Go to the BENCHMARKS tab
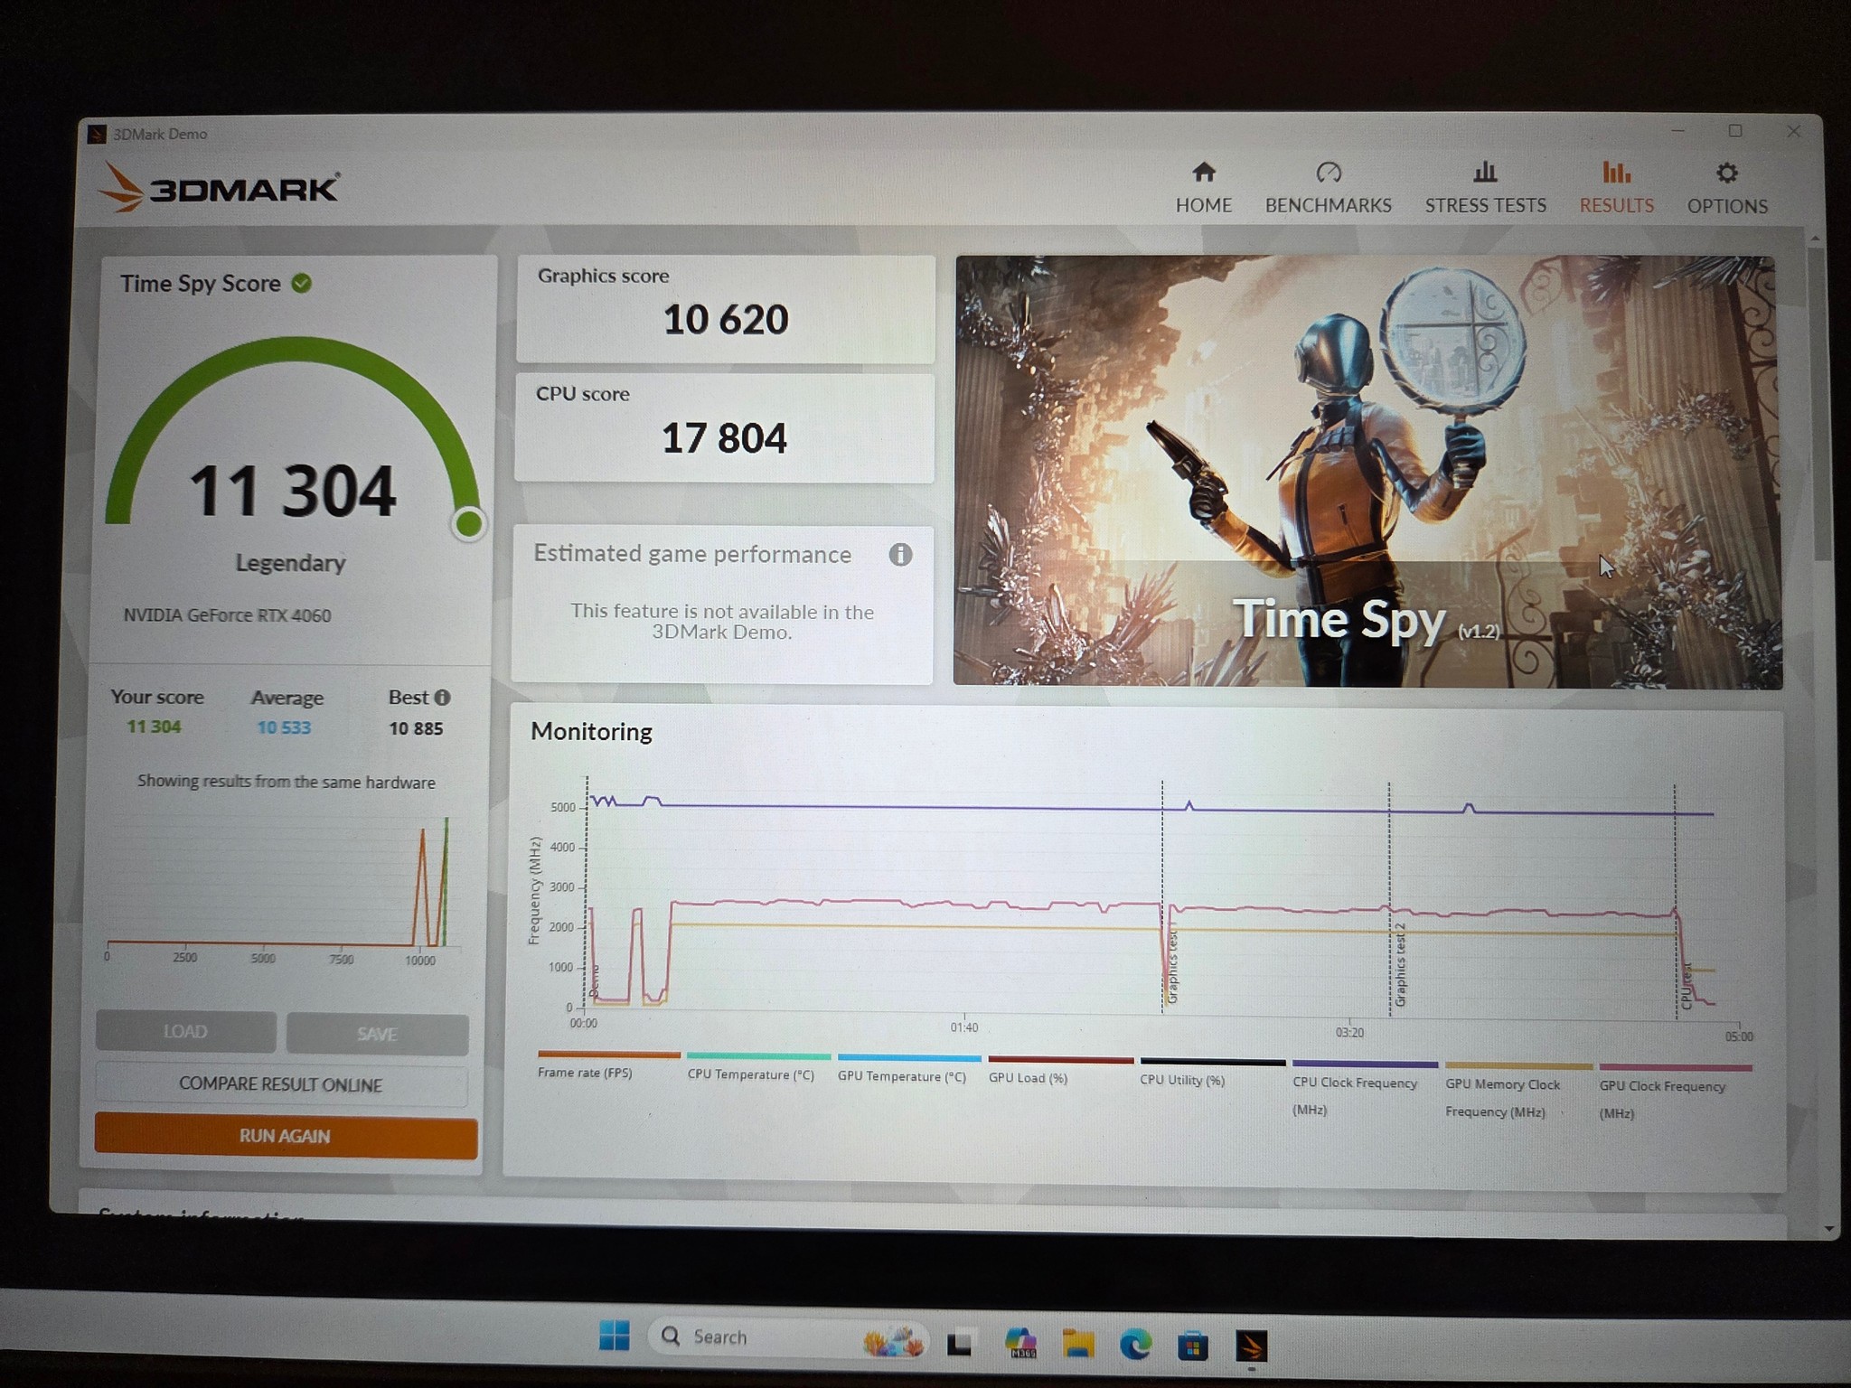Viewport: 1851px width, 1388px height. (x=1328, y=188)
